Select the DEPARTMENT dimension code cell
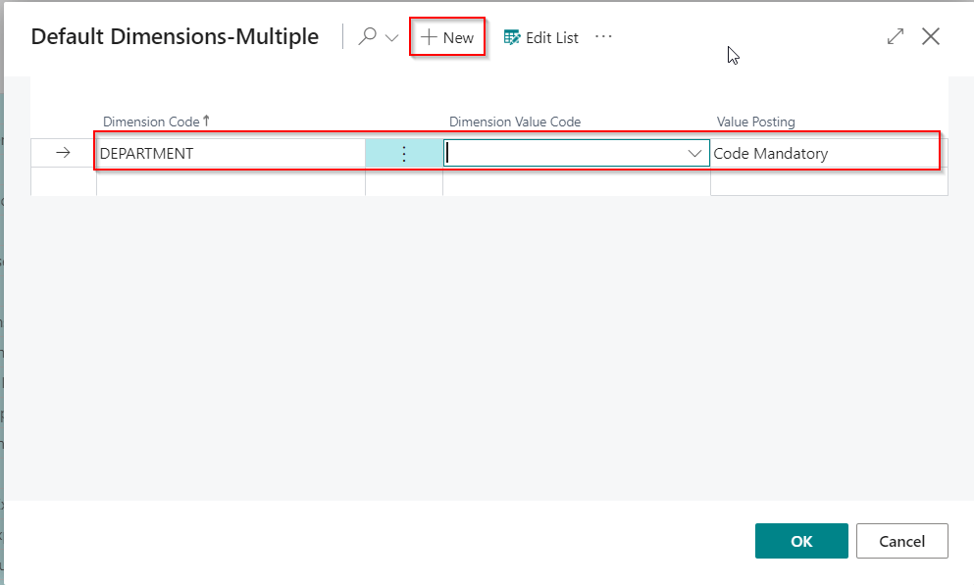 point(231,153)
